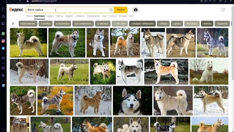234x132 pixels.
Task: Open Instagram in the sidebar
Action: [x=3, y=41]
